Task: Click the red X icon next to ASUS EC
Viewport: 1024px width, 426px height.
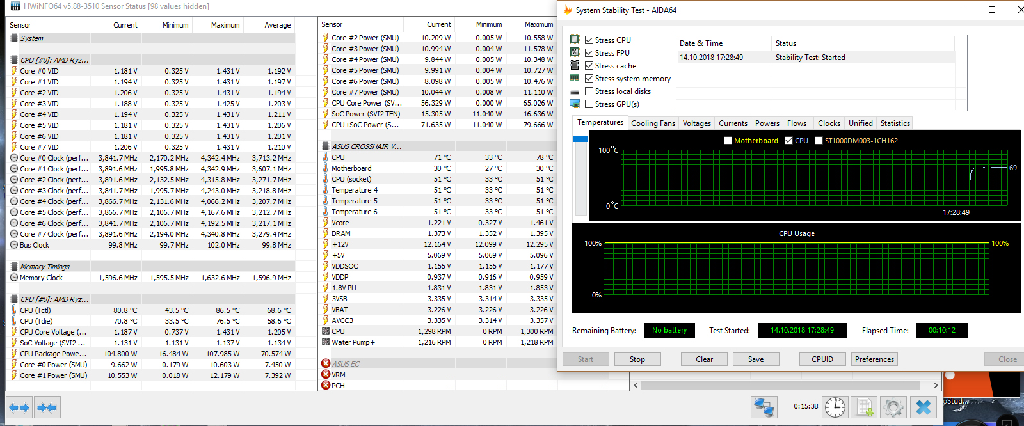Action: 326,363
